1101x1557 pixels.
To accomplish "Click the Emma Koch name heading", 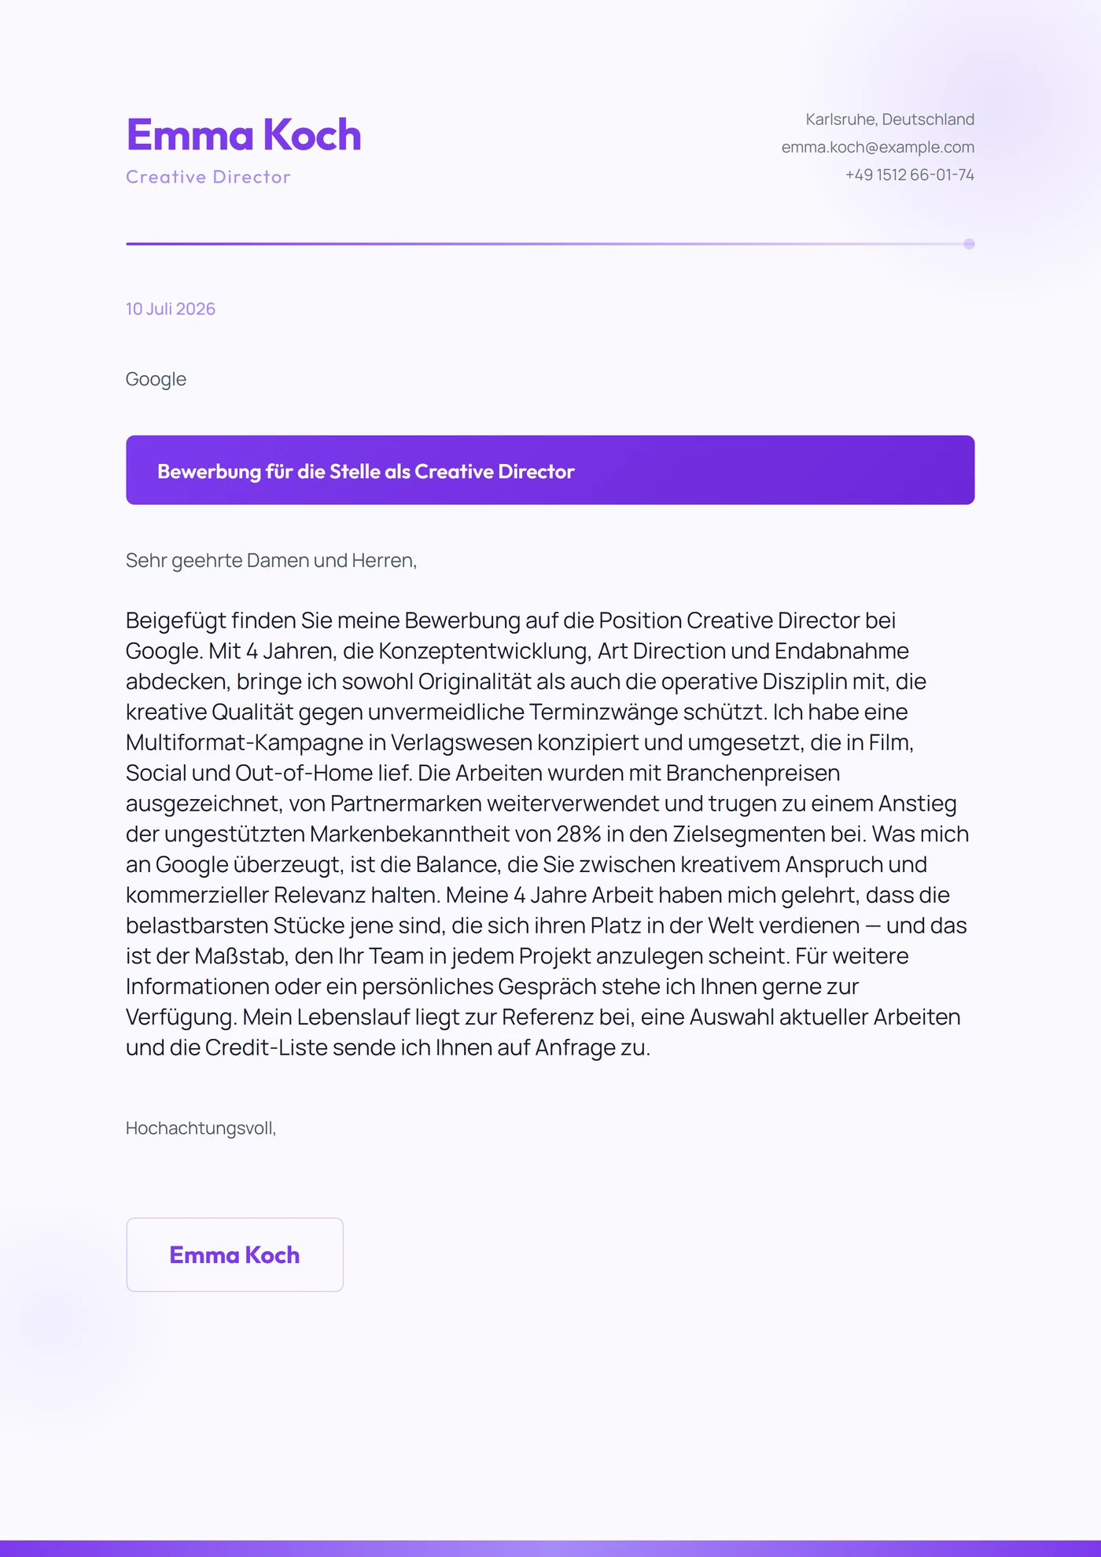I will click(x=244, y=134).
